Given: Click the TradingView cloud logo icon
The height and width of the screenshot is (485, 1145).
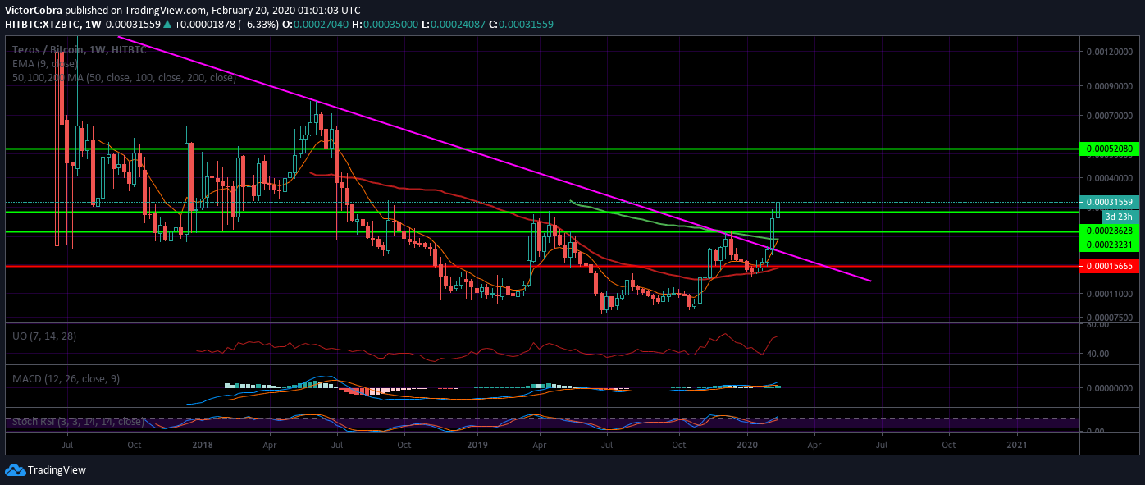Looking at the screenshot, I should pos(15,469).
